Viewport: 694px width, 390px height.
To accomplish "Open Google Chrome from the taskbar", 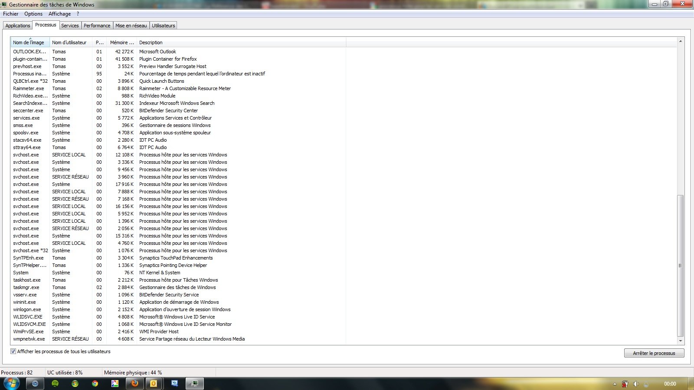I will click(x=95, y=383).
